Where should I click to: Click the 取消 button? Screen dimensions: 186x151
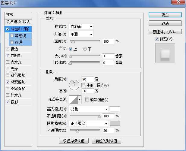165,23
